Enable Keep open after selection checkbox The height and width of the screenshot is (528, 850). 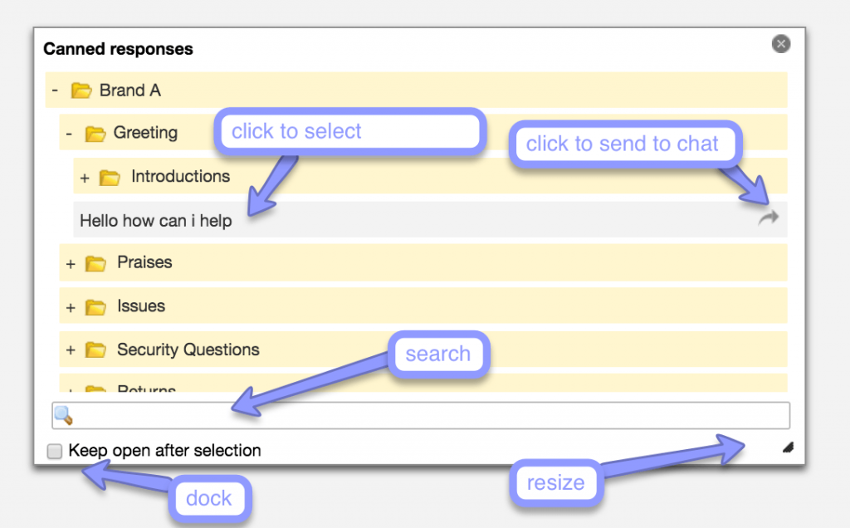point(55,452)
